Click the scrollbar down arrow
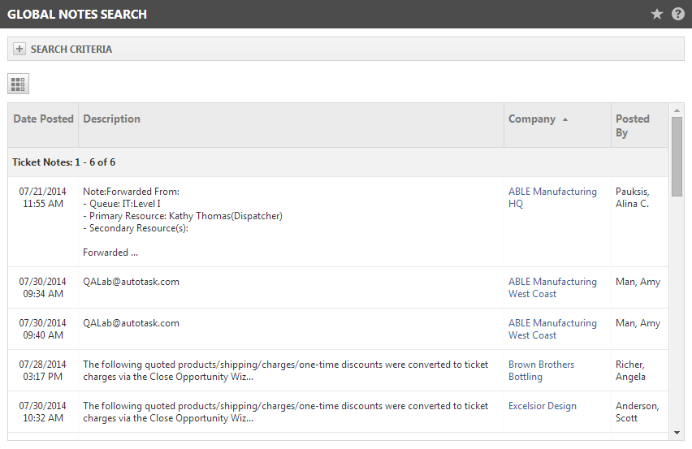This screenshot has width=692, height=449. pyautogui.click(x=677, y=433)
